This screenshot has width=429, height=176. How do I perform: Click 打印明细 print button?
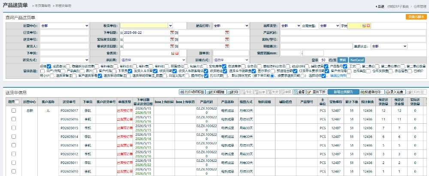coord(216,92)
